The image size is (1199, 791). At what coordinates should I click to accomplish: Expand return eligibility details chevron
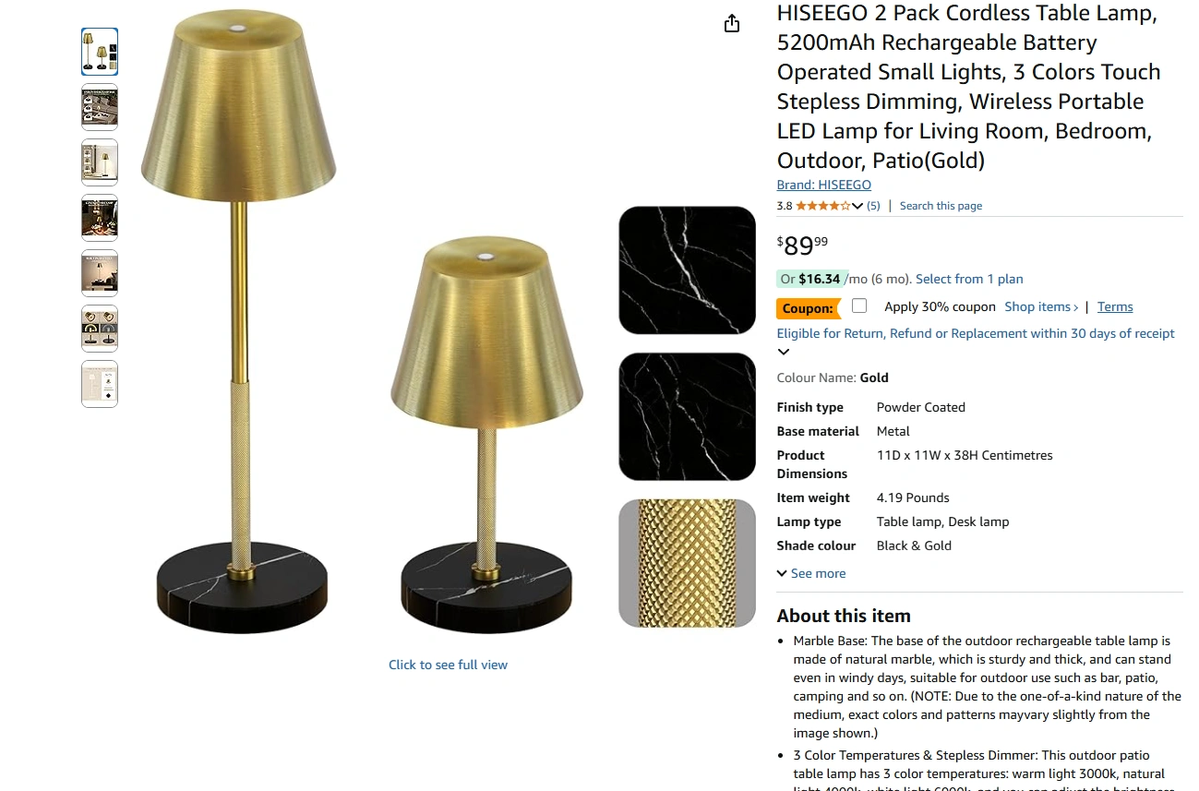tap(784, 352)
